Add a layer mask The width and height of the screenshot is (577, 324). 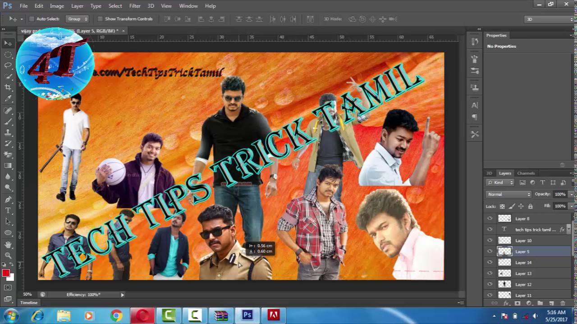[x=517, y=303]
